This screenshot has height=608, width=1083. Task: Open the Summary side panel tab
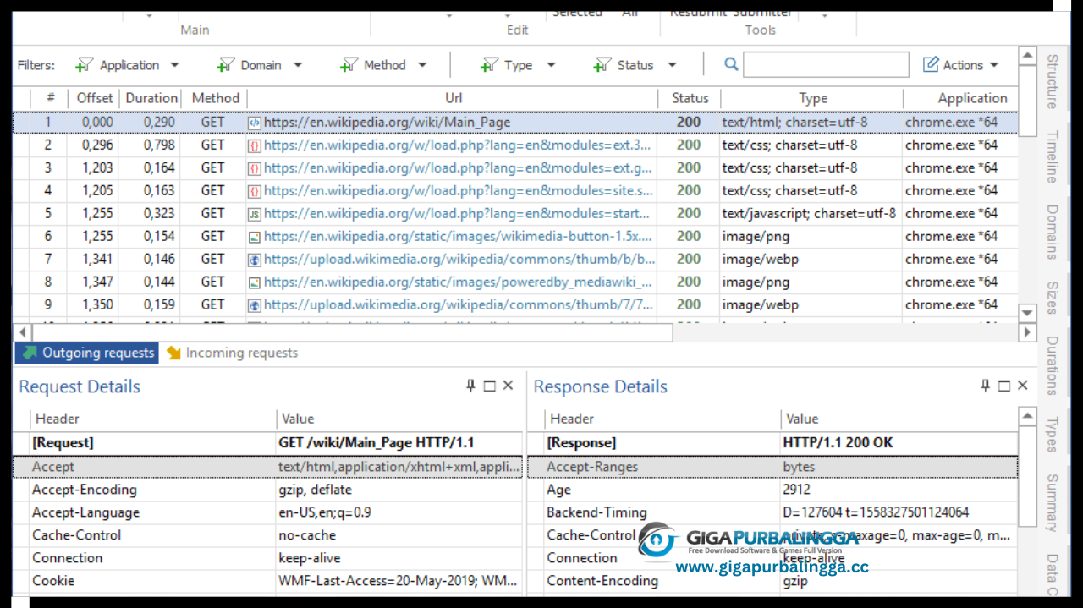pos(1052,503)
